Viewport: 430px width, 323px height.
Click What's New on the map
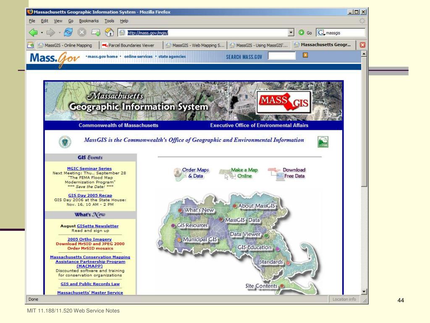(199, 210)
